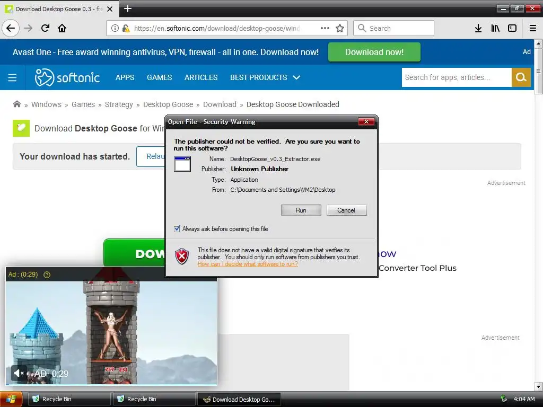Switch to first Recycle Bin taskbar window
The height and width of the screenshot is (407, 543).
(69, 399)
